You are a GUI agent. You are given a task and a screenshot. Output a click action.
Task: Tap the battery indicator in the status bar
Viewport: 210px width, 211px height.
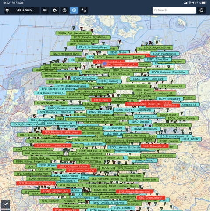tap(203, 3)
